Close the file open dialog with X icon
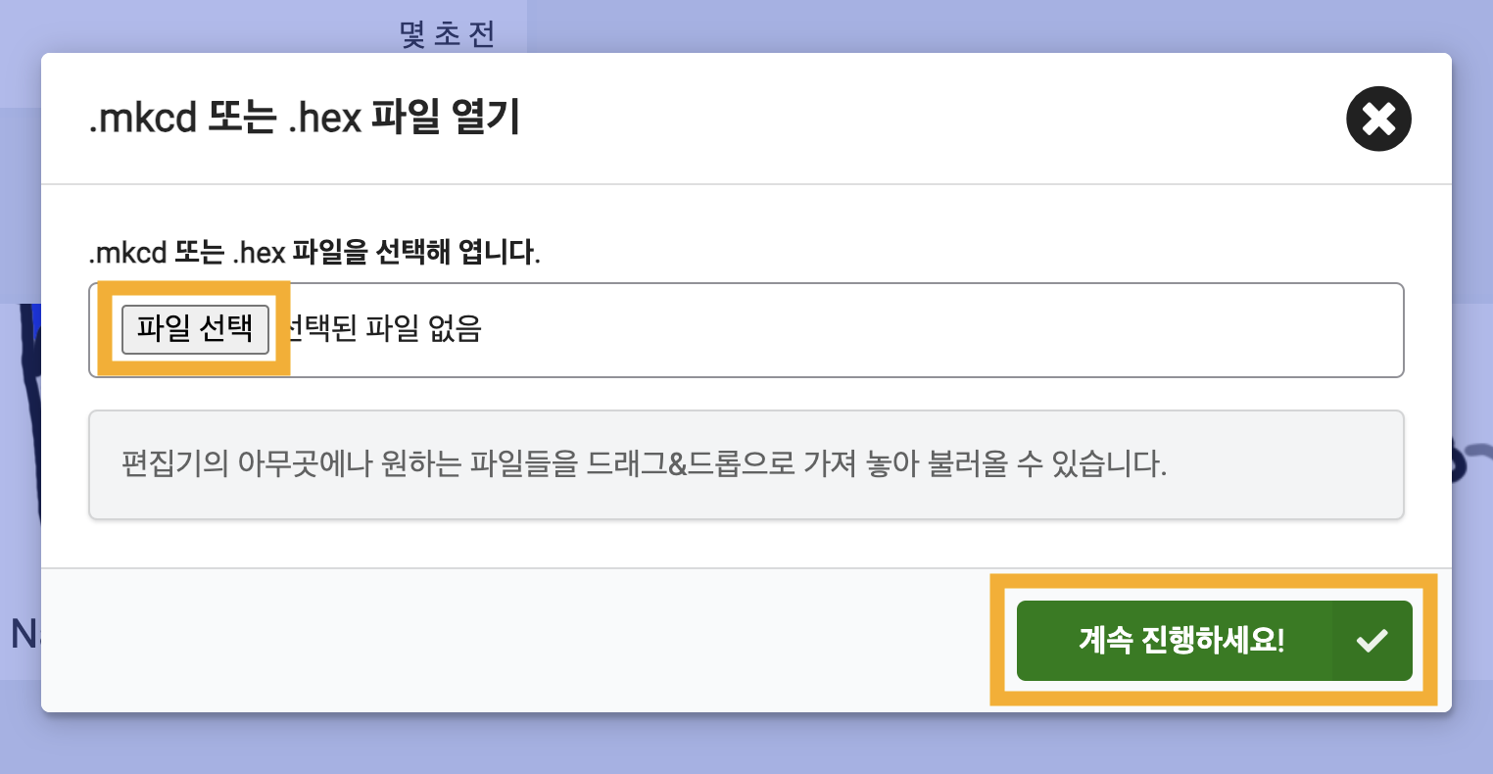Image resolution: width=1493 pixels, height=774 pixels. coord(1378,120)
